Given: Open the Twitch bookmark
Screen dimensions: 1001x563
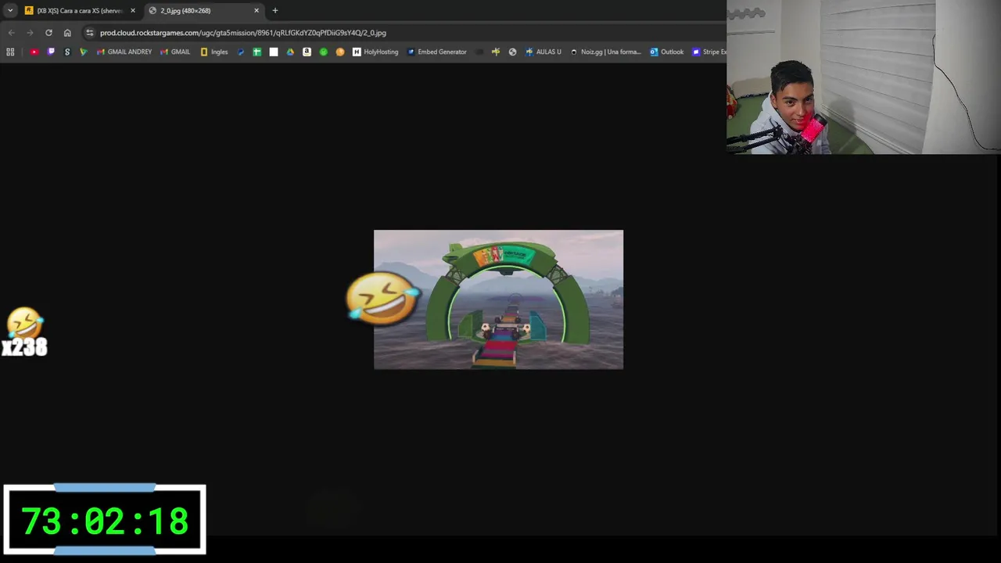Looking at the screenshot, I should coord(51,52).
